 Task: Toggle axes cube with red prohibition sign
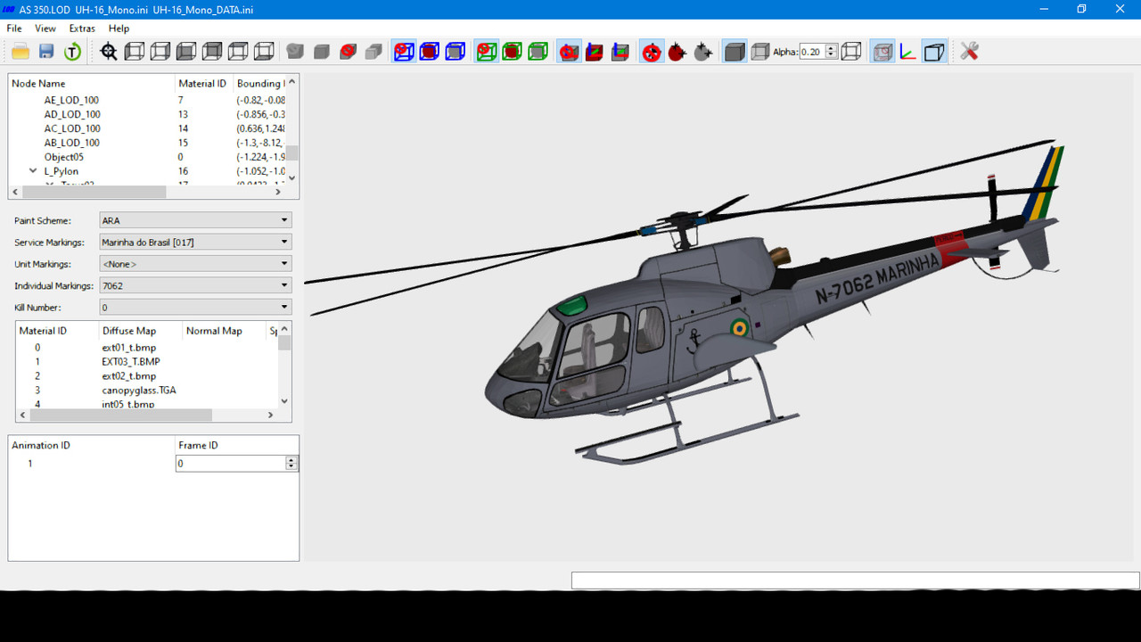tap(569, 51)
